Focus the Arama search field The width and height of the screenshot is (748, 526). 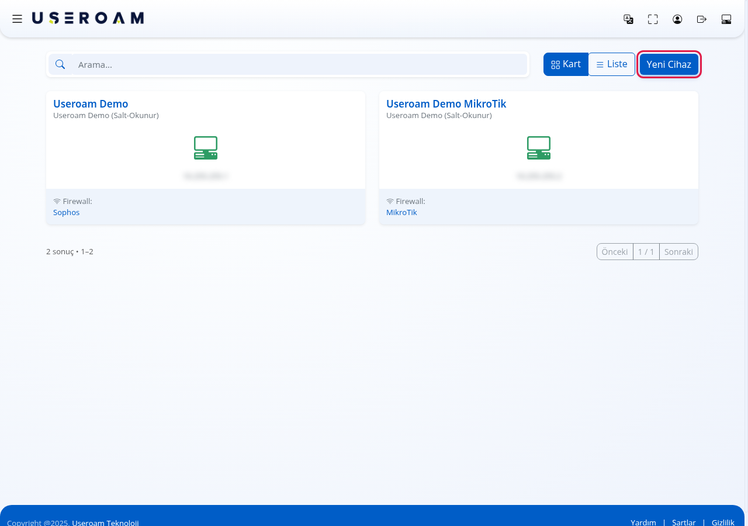click(299, 64)
